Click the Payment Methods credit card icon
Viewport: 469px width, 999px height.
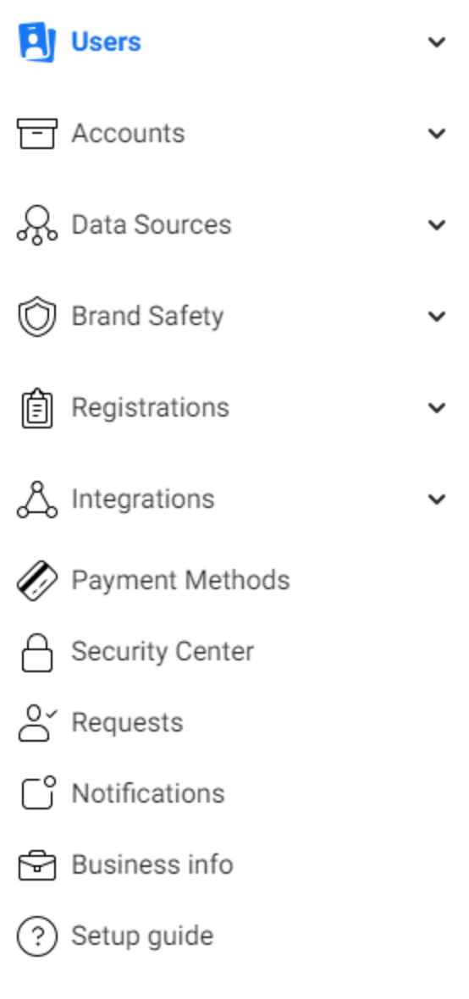pyautogui.click(x=37, y=581)
